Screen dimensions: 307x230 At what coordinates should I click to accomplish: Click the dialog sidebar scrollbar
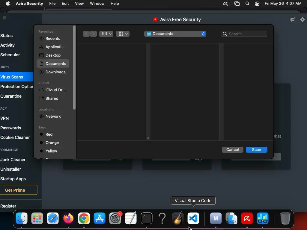74,67
